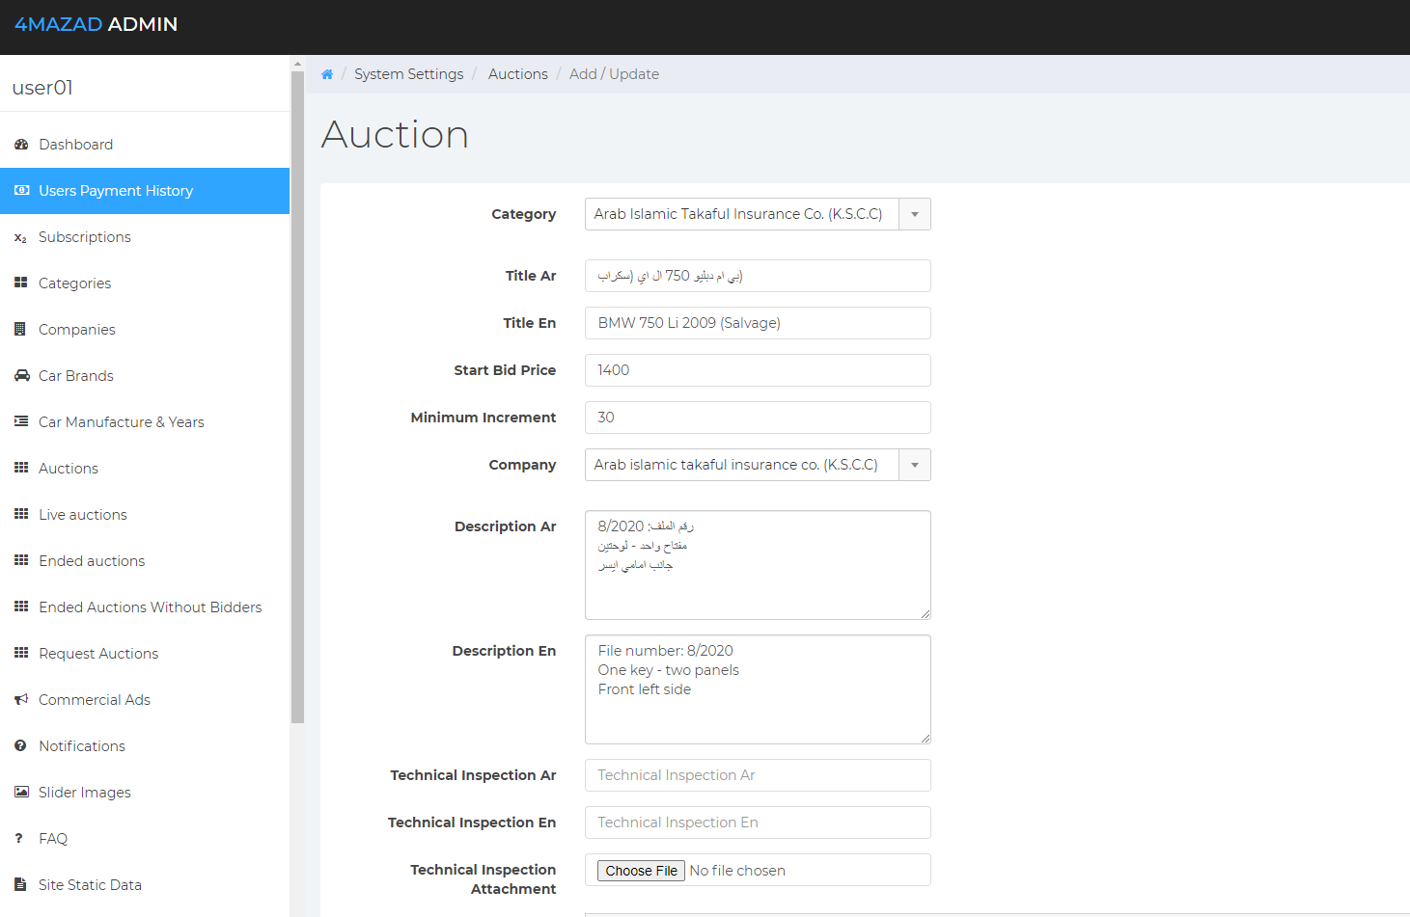1410x917 pixels.
Task: Follow the Auctions breadcrumb link
Action: point(517,74)
